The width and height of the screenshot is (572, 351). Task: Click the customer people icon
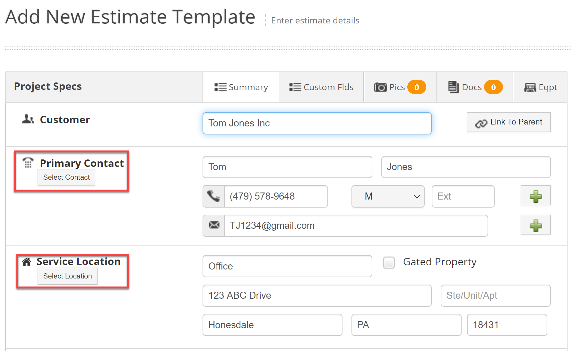[x=28, y=119]
